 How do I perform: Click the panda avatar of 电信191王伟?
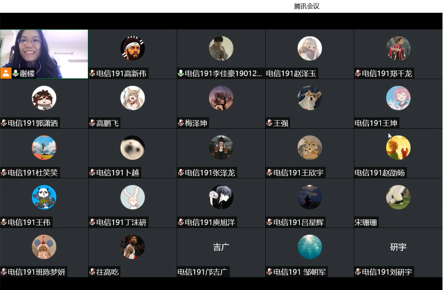click(x=44, y=197)
